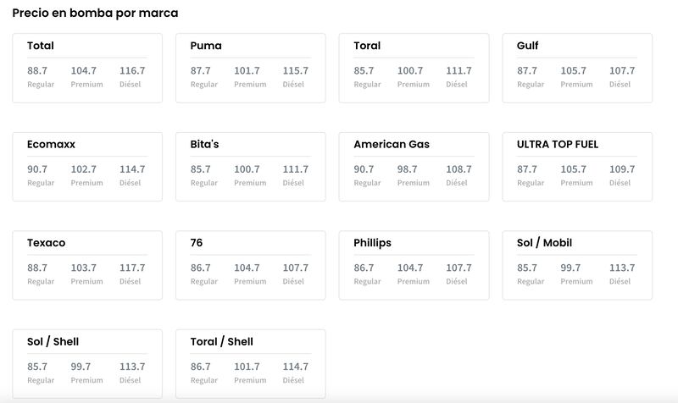Viewport: 678px width, 403px height.
Task: Click Gulf's 105.7 Premium price
Action: pyautogui.click(x=574, y=71)
